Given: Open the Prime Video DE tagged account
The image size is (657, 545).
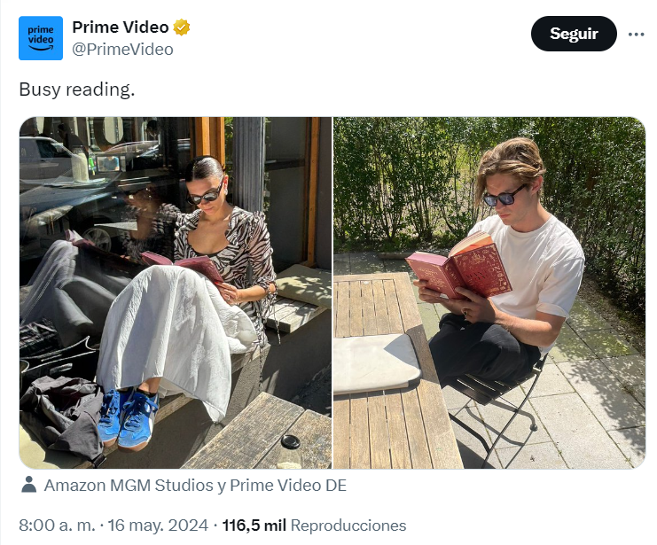Looking at the screenshot, I should tap(288, 485).
